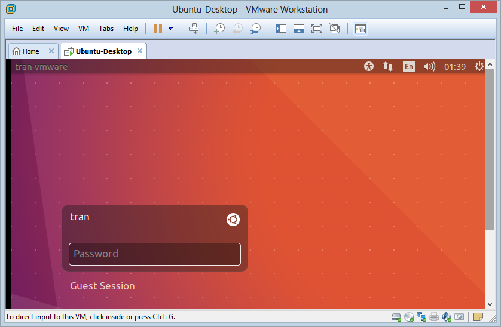
Task: Click the 01:39 clock in Ubuntu panel
Action: (x=455, y=67)
